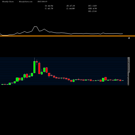The height and width of the screenshot is (135, 135).
Task: Click the 'OC: 1.69' value
Action: [x=92, y=6]
